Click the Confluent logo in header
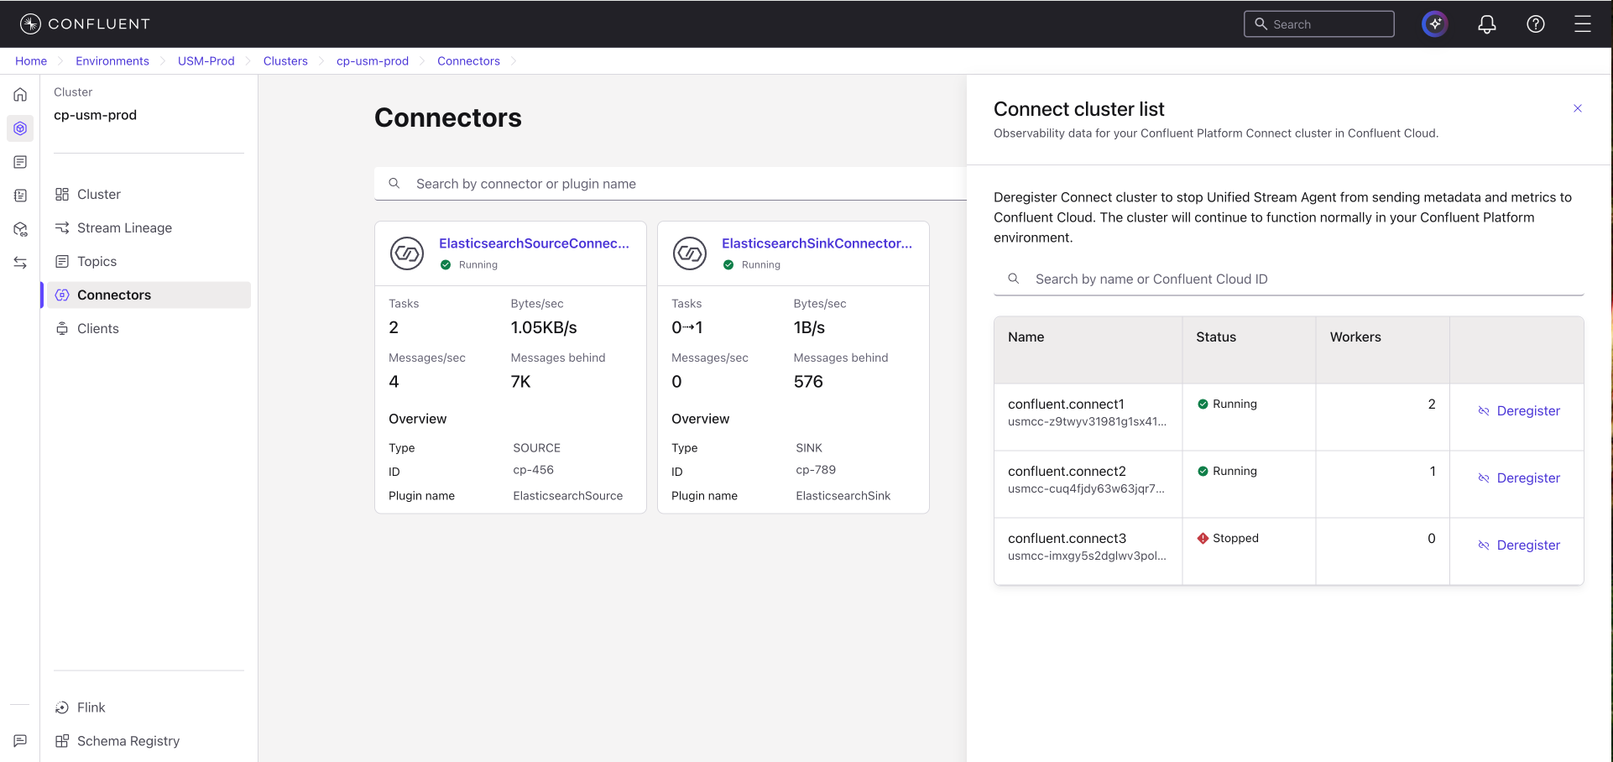The width and height of the screenshot is (1613, 762). pos(85,23)
